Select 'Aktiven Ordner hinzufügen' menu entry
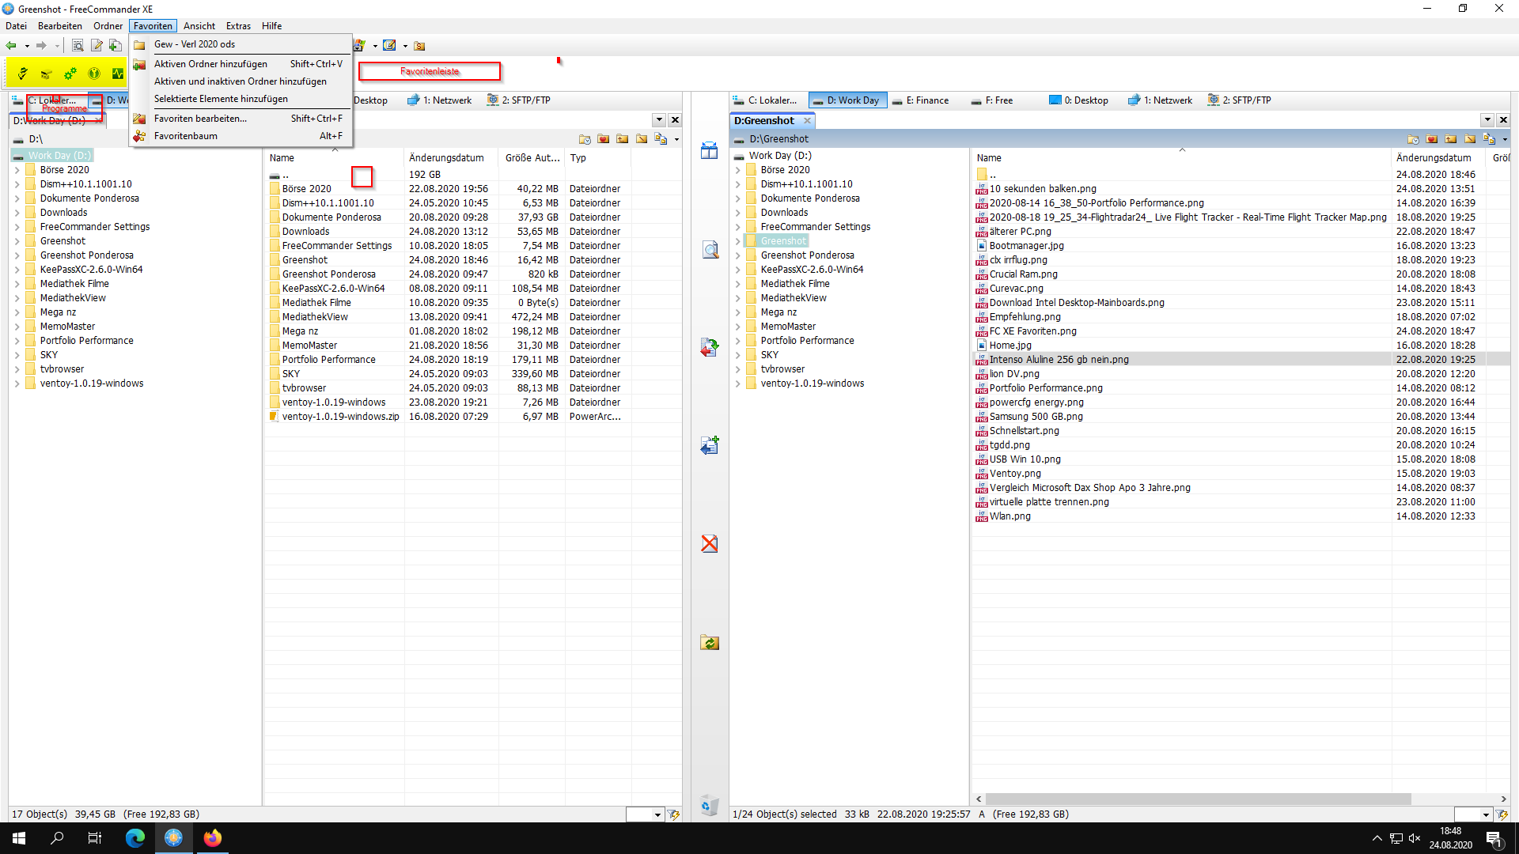 210,64
